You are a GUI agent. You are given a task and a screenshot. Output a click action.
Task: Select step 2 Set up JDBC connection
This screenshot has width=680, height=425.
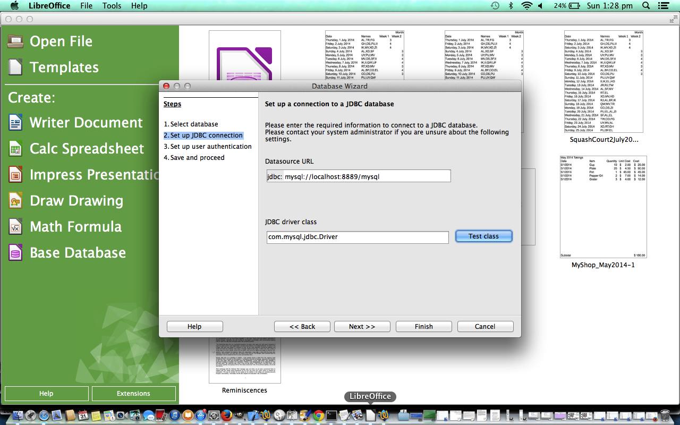point(203,135)
